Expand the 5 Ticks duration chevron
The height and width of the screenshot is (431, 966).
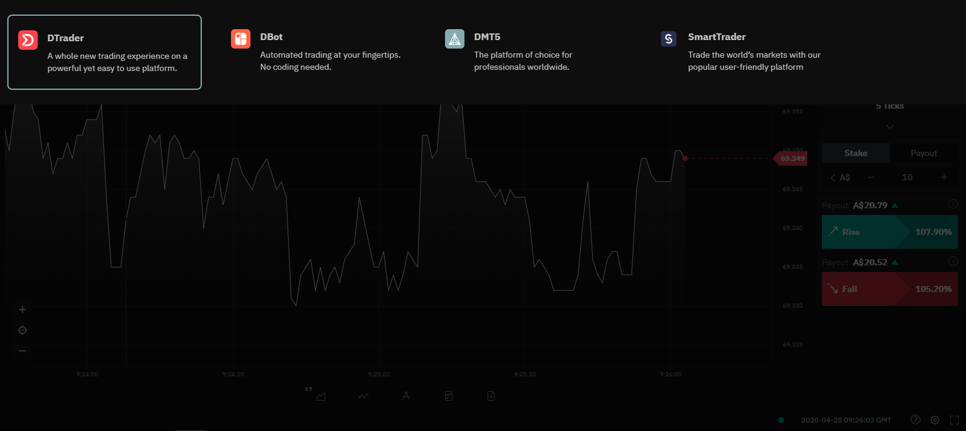coord(890,127)
